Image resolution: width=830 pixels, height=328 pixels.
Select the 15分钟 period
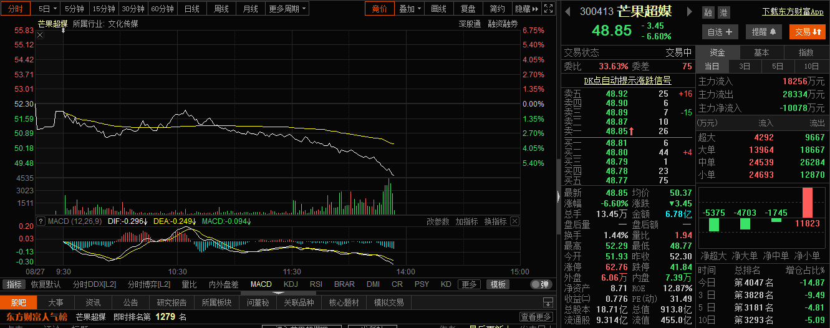[x=104, y=9]
